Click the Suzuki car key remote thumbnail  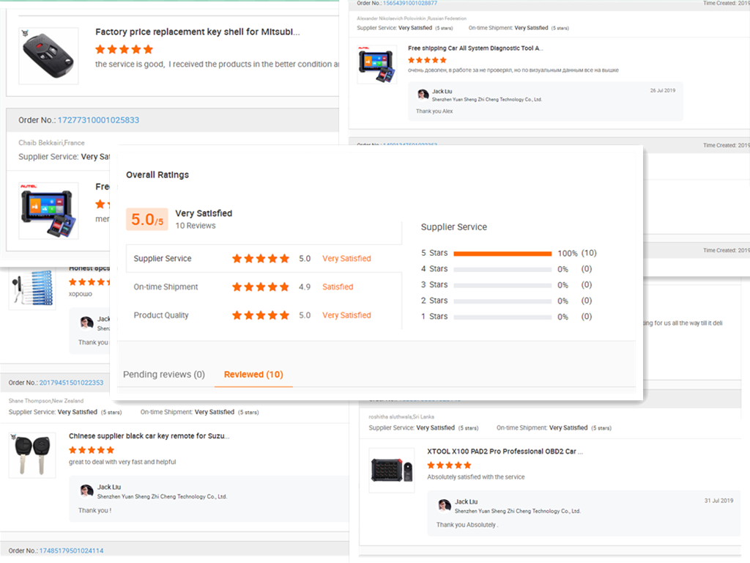(x=32, y=455)
